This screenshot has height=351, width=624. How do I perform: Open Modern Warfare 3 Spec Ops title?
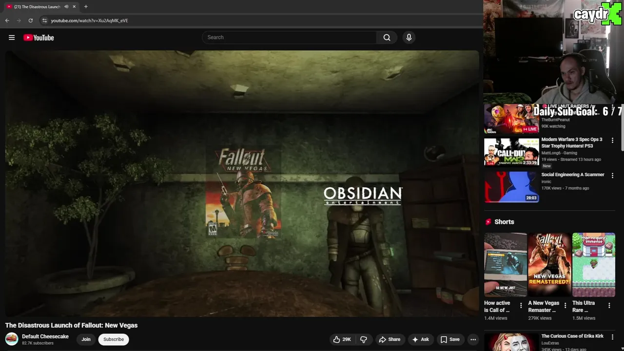[572, 142]
